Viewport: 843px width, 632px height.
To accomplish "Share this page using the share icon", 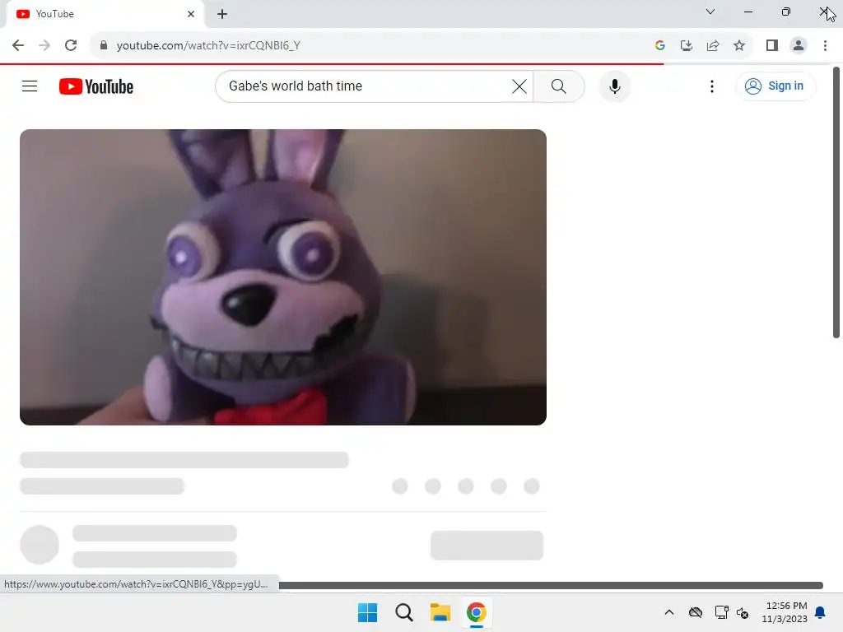I will coord(713,46).
